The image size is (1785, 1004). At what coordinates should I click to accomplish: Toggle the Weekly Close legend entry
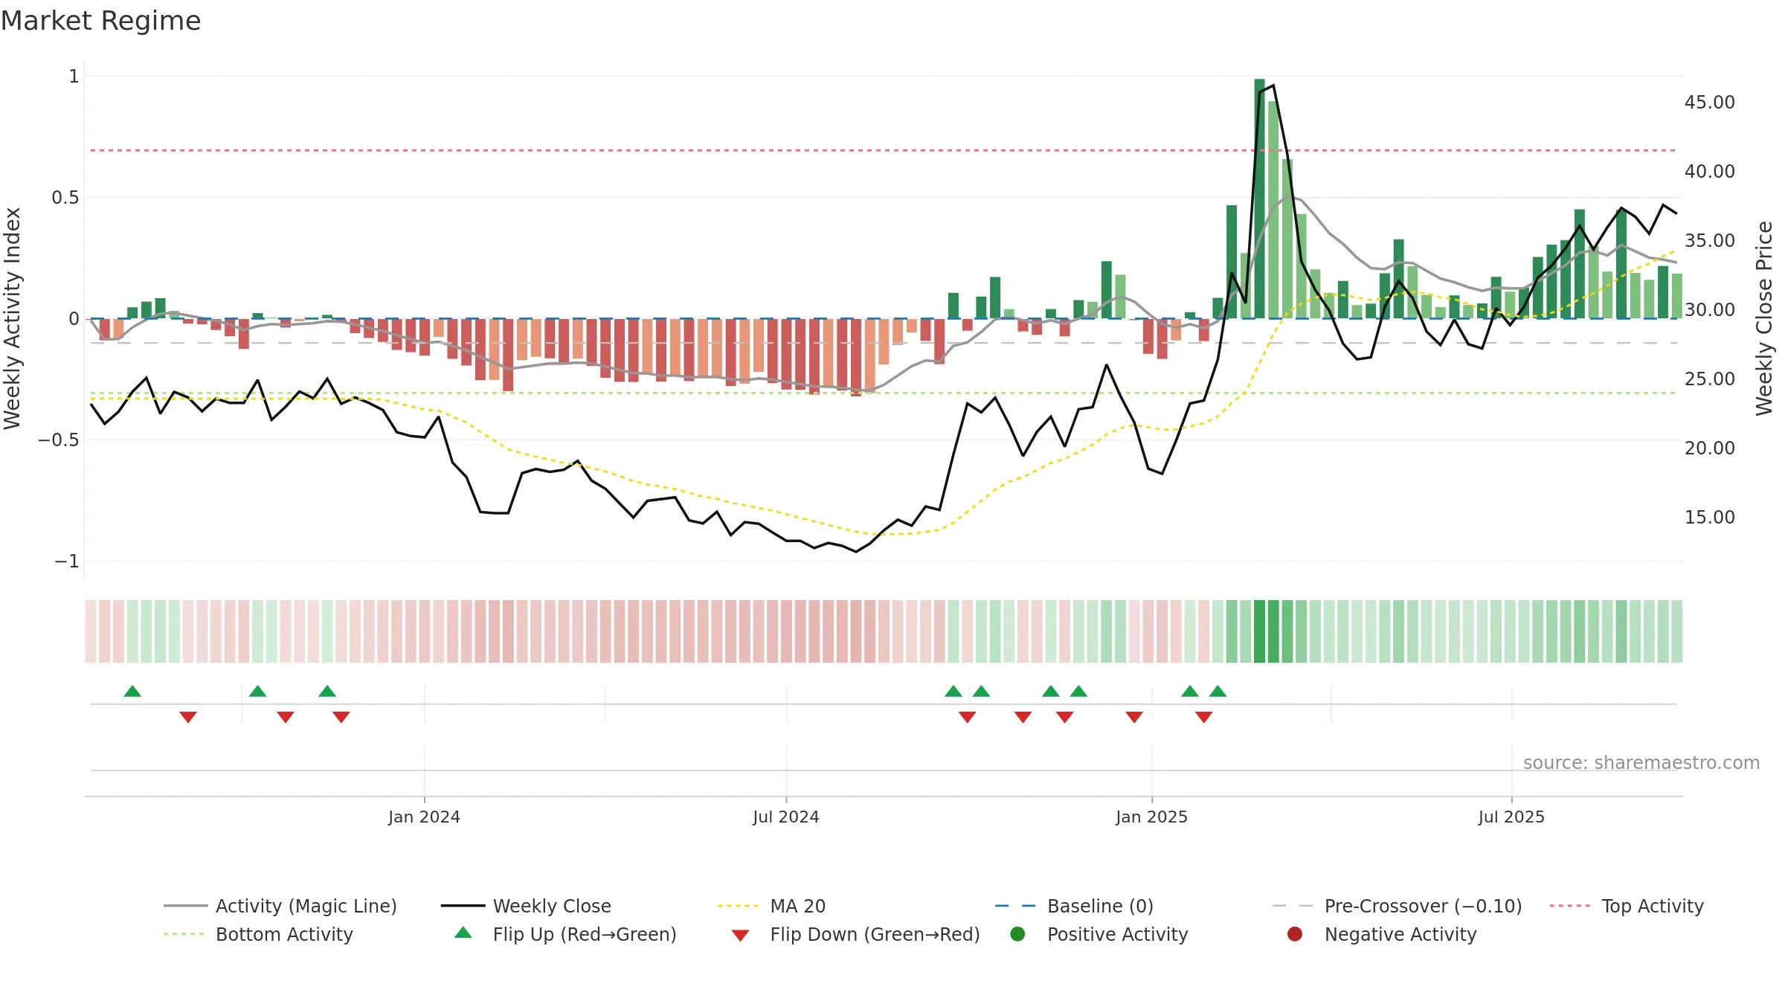tap(526, 906)
